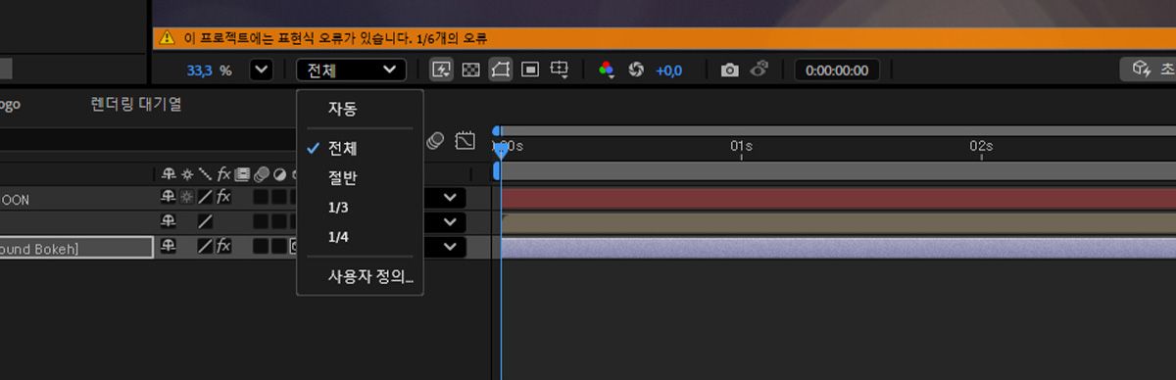Click the expression error warning triangle icon
This screenshot has width=1176, height=380.
tap(168, 37)
